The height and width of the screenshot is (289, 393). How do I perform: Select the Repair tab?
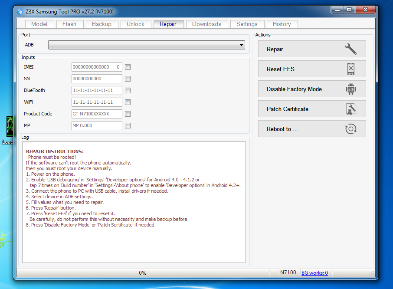point(168,24)
